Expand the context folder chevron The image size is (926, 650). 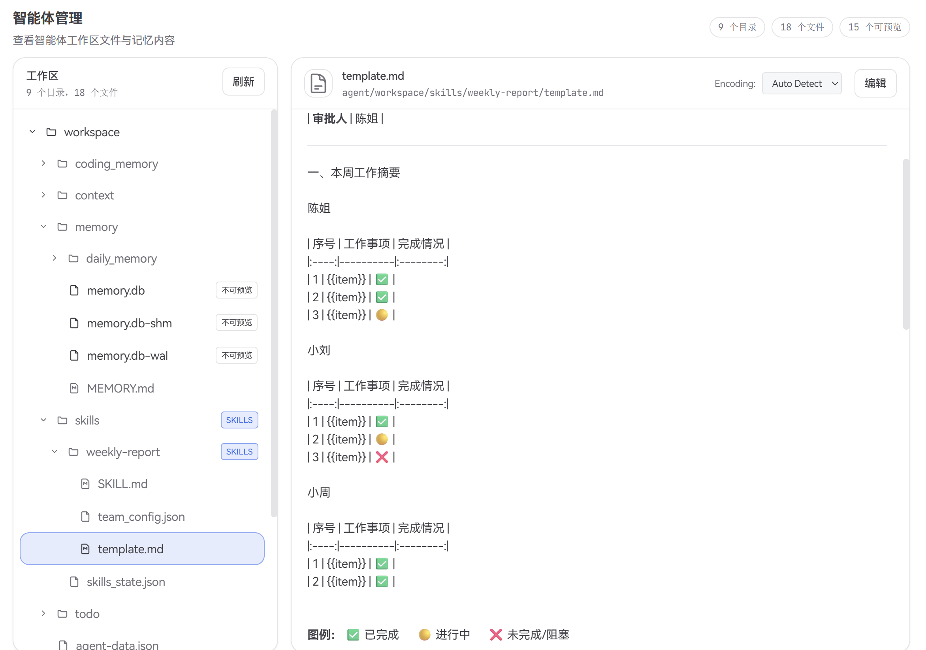coord(43,195)
